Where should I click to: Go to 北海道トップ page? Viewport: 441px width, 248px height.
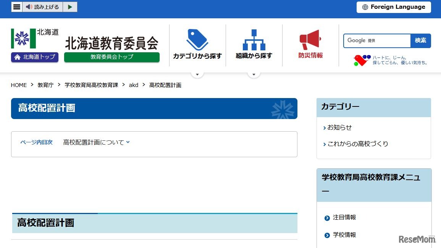tap(34, 57)
